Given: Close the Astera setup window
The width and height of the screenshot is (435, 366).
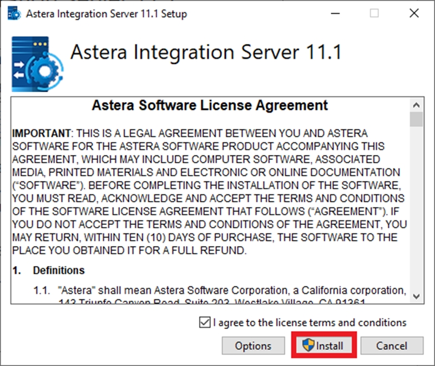Looking at the screenshot, I should pyautogui.click(x=414, y=14).
